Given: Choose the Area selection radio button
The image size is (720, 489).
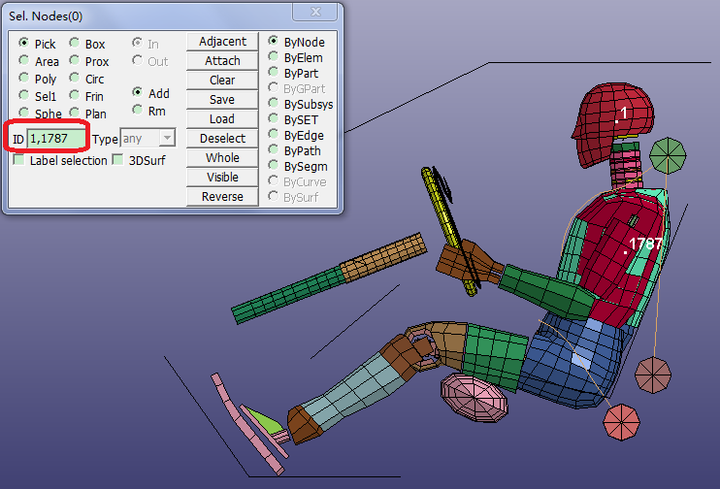Looking at the screenshot, I should [x=24, y=61].
